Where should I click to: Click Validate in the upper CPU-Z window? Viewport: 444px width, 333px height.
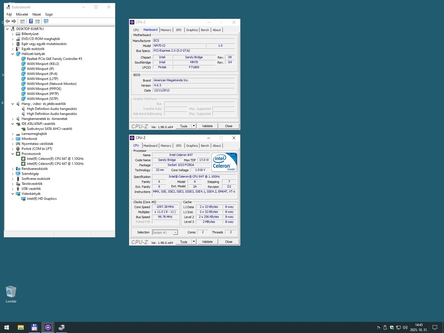point(207,126)
